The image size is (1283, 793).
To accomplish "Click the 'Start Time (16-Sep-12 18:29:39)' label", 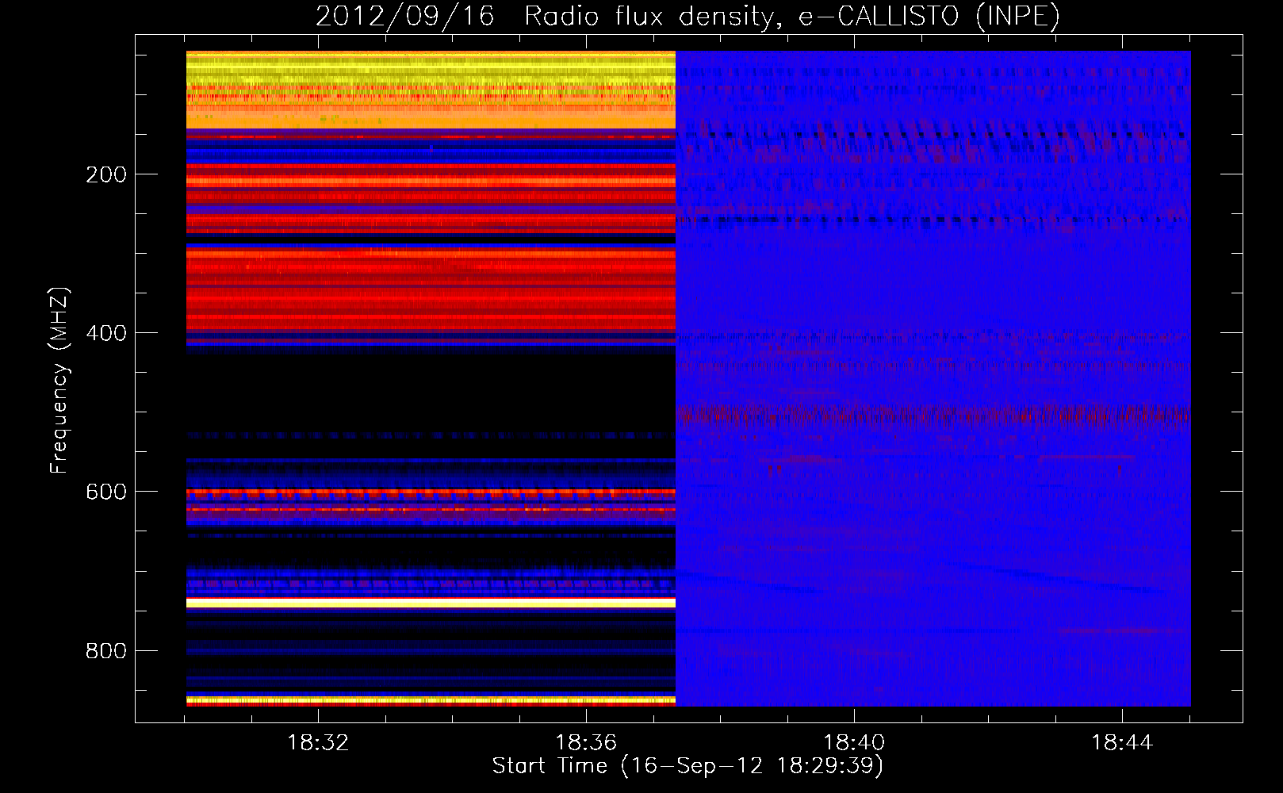I will pos(687,766).
